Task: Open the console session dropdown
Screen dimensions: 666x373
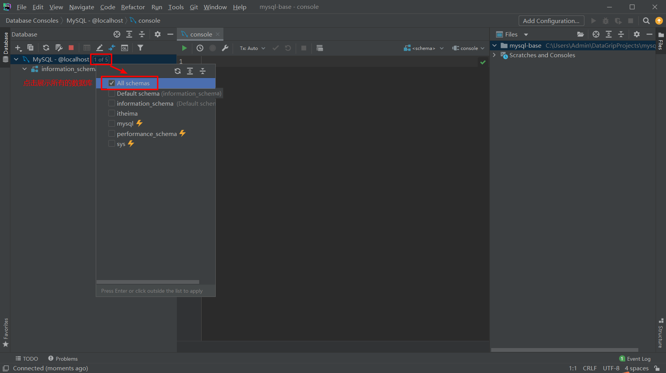Action: tap(468, 48)
